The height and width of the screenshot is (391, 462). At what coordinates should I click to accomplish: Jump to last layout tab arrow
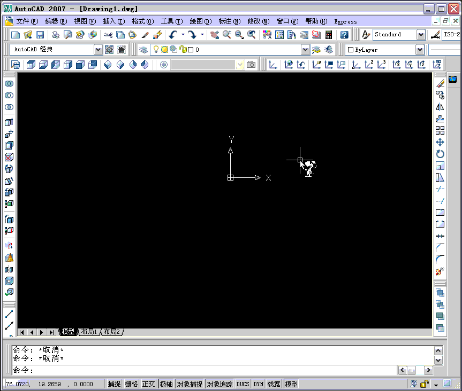(x=51, y=332)
